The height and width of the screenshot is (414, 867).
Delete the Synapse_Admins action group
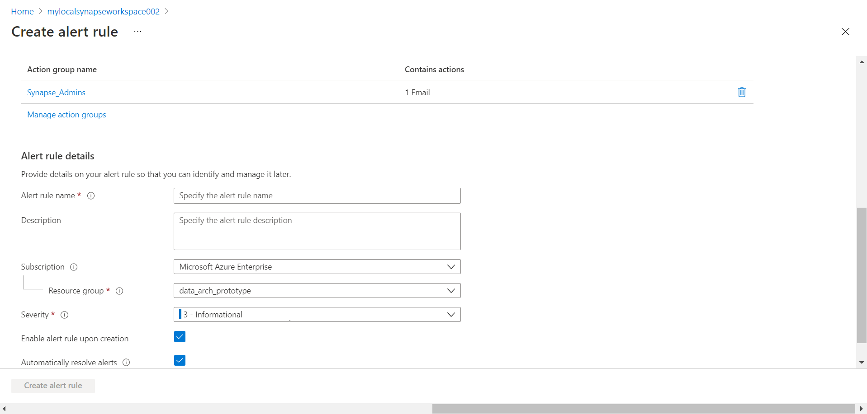click(742, 92)
